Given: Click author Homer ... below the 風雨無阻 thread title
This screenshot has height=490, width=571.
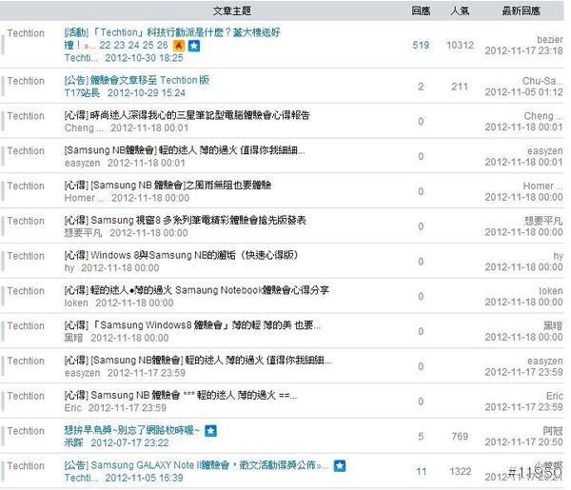Looking at the screenshot, I should coord(84,198).
